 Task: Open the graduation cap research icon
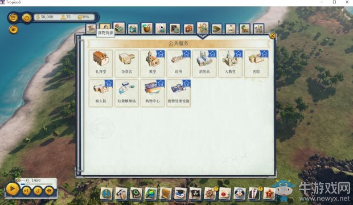click(180, 193)
